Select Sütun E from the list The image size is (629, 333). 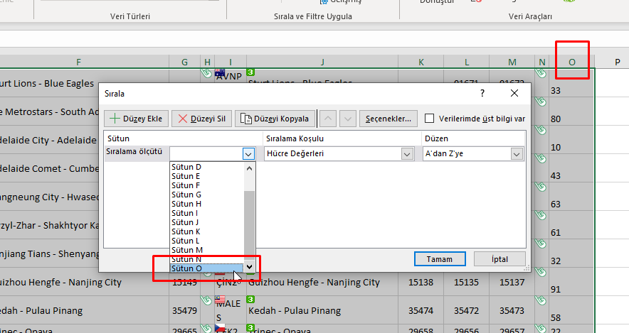click(x=206, y=176)
